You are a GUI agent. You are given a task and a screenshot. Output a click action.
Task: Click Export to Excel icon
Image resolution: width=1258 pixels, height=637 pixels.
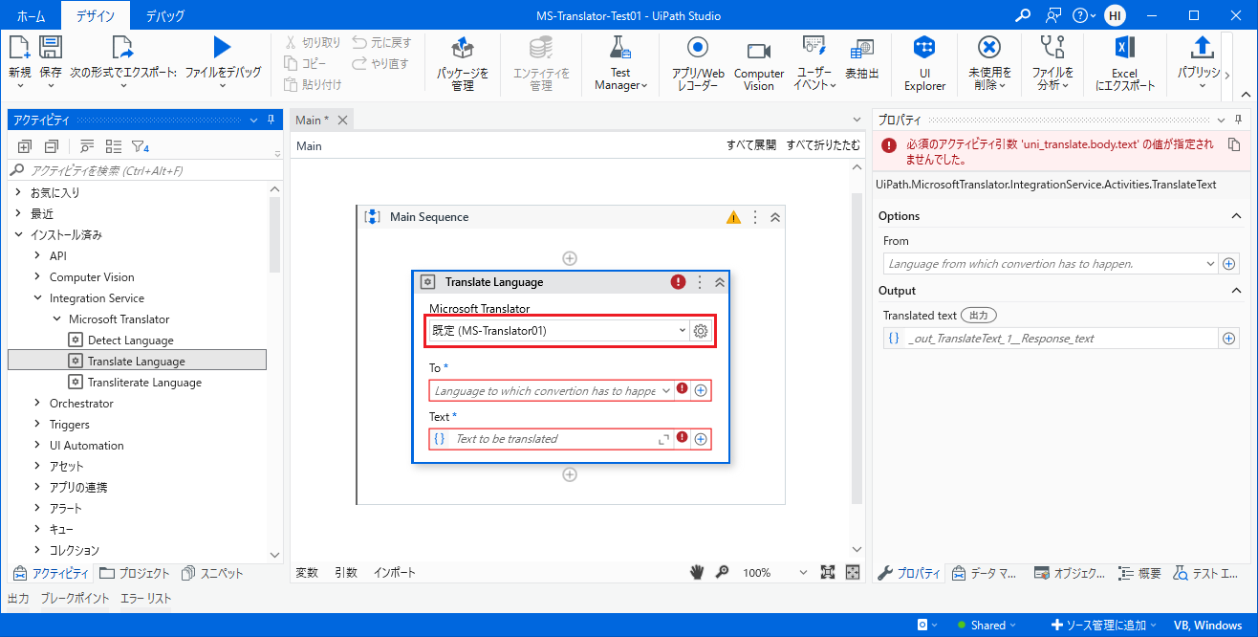pos(1125,48)
